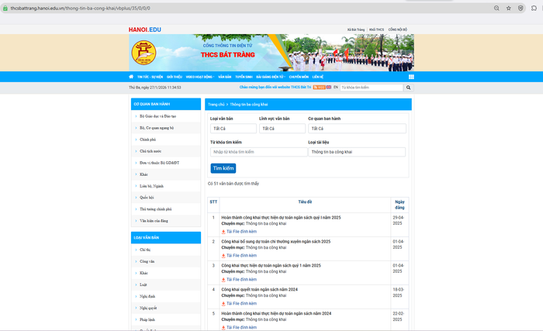Open the browser extensions puzzle icon
543x331 pixels.
[x=534, y=9]
